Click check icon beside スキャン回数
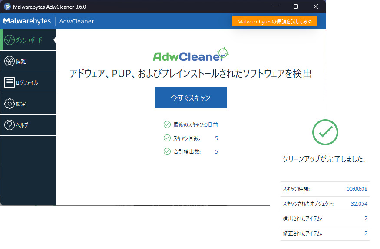This screenshot has height=249, width=380. [167, 138]
